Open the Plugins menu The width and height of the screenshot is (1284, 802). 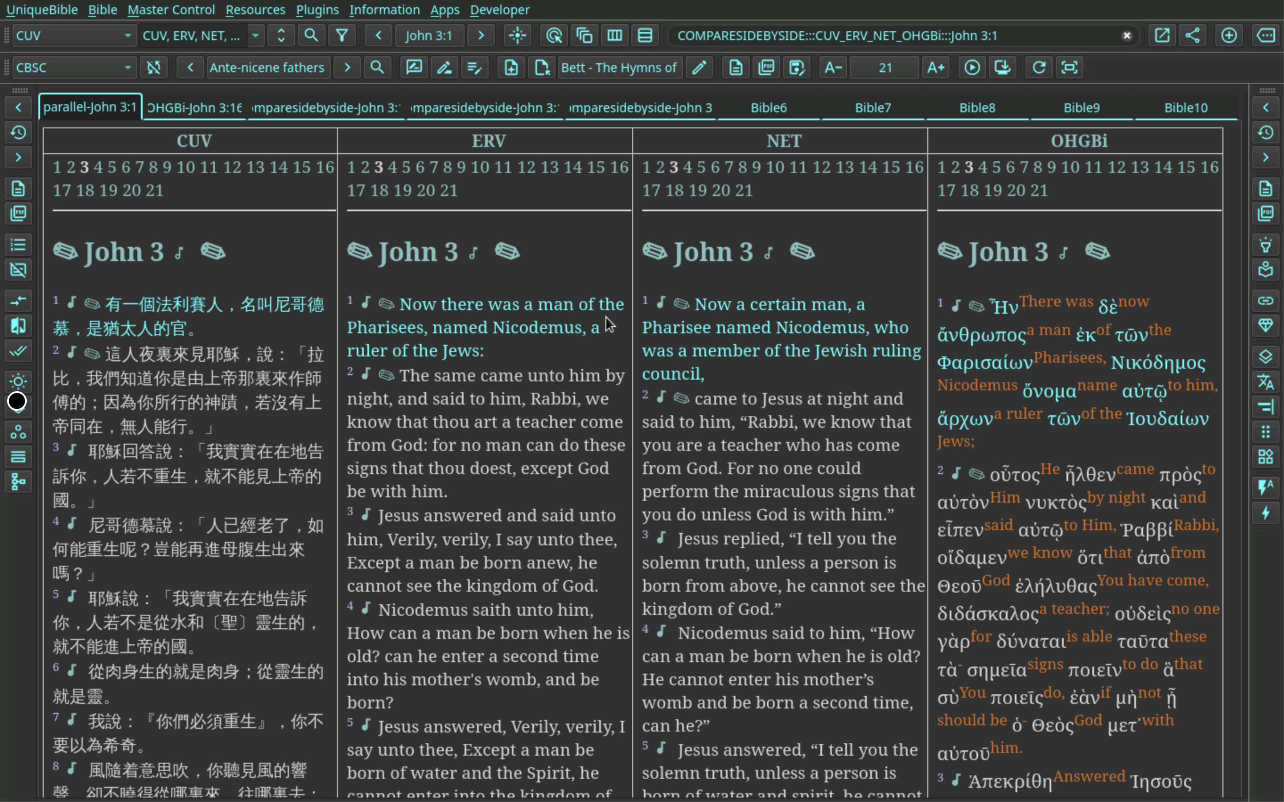(317, 9)
